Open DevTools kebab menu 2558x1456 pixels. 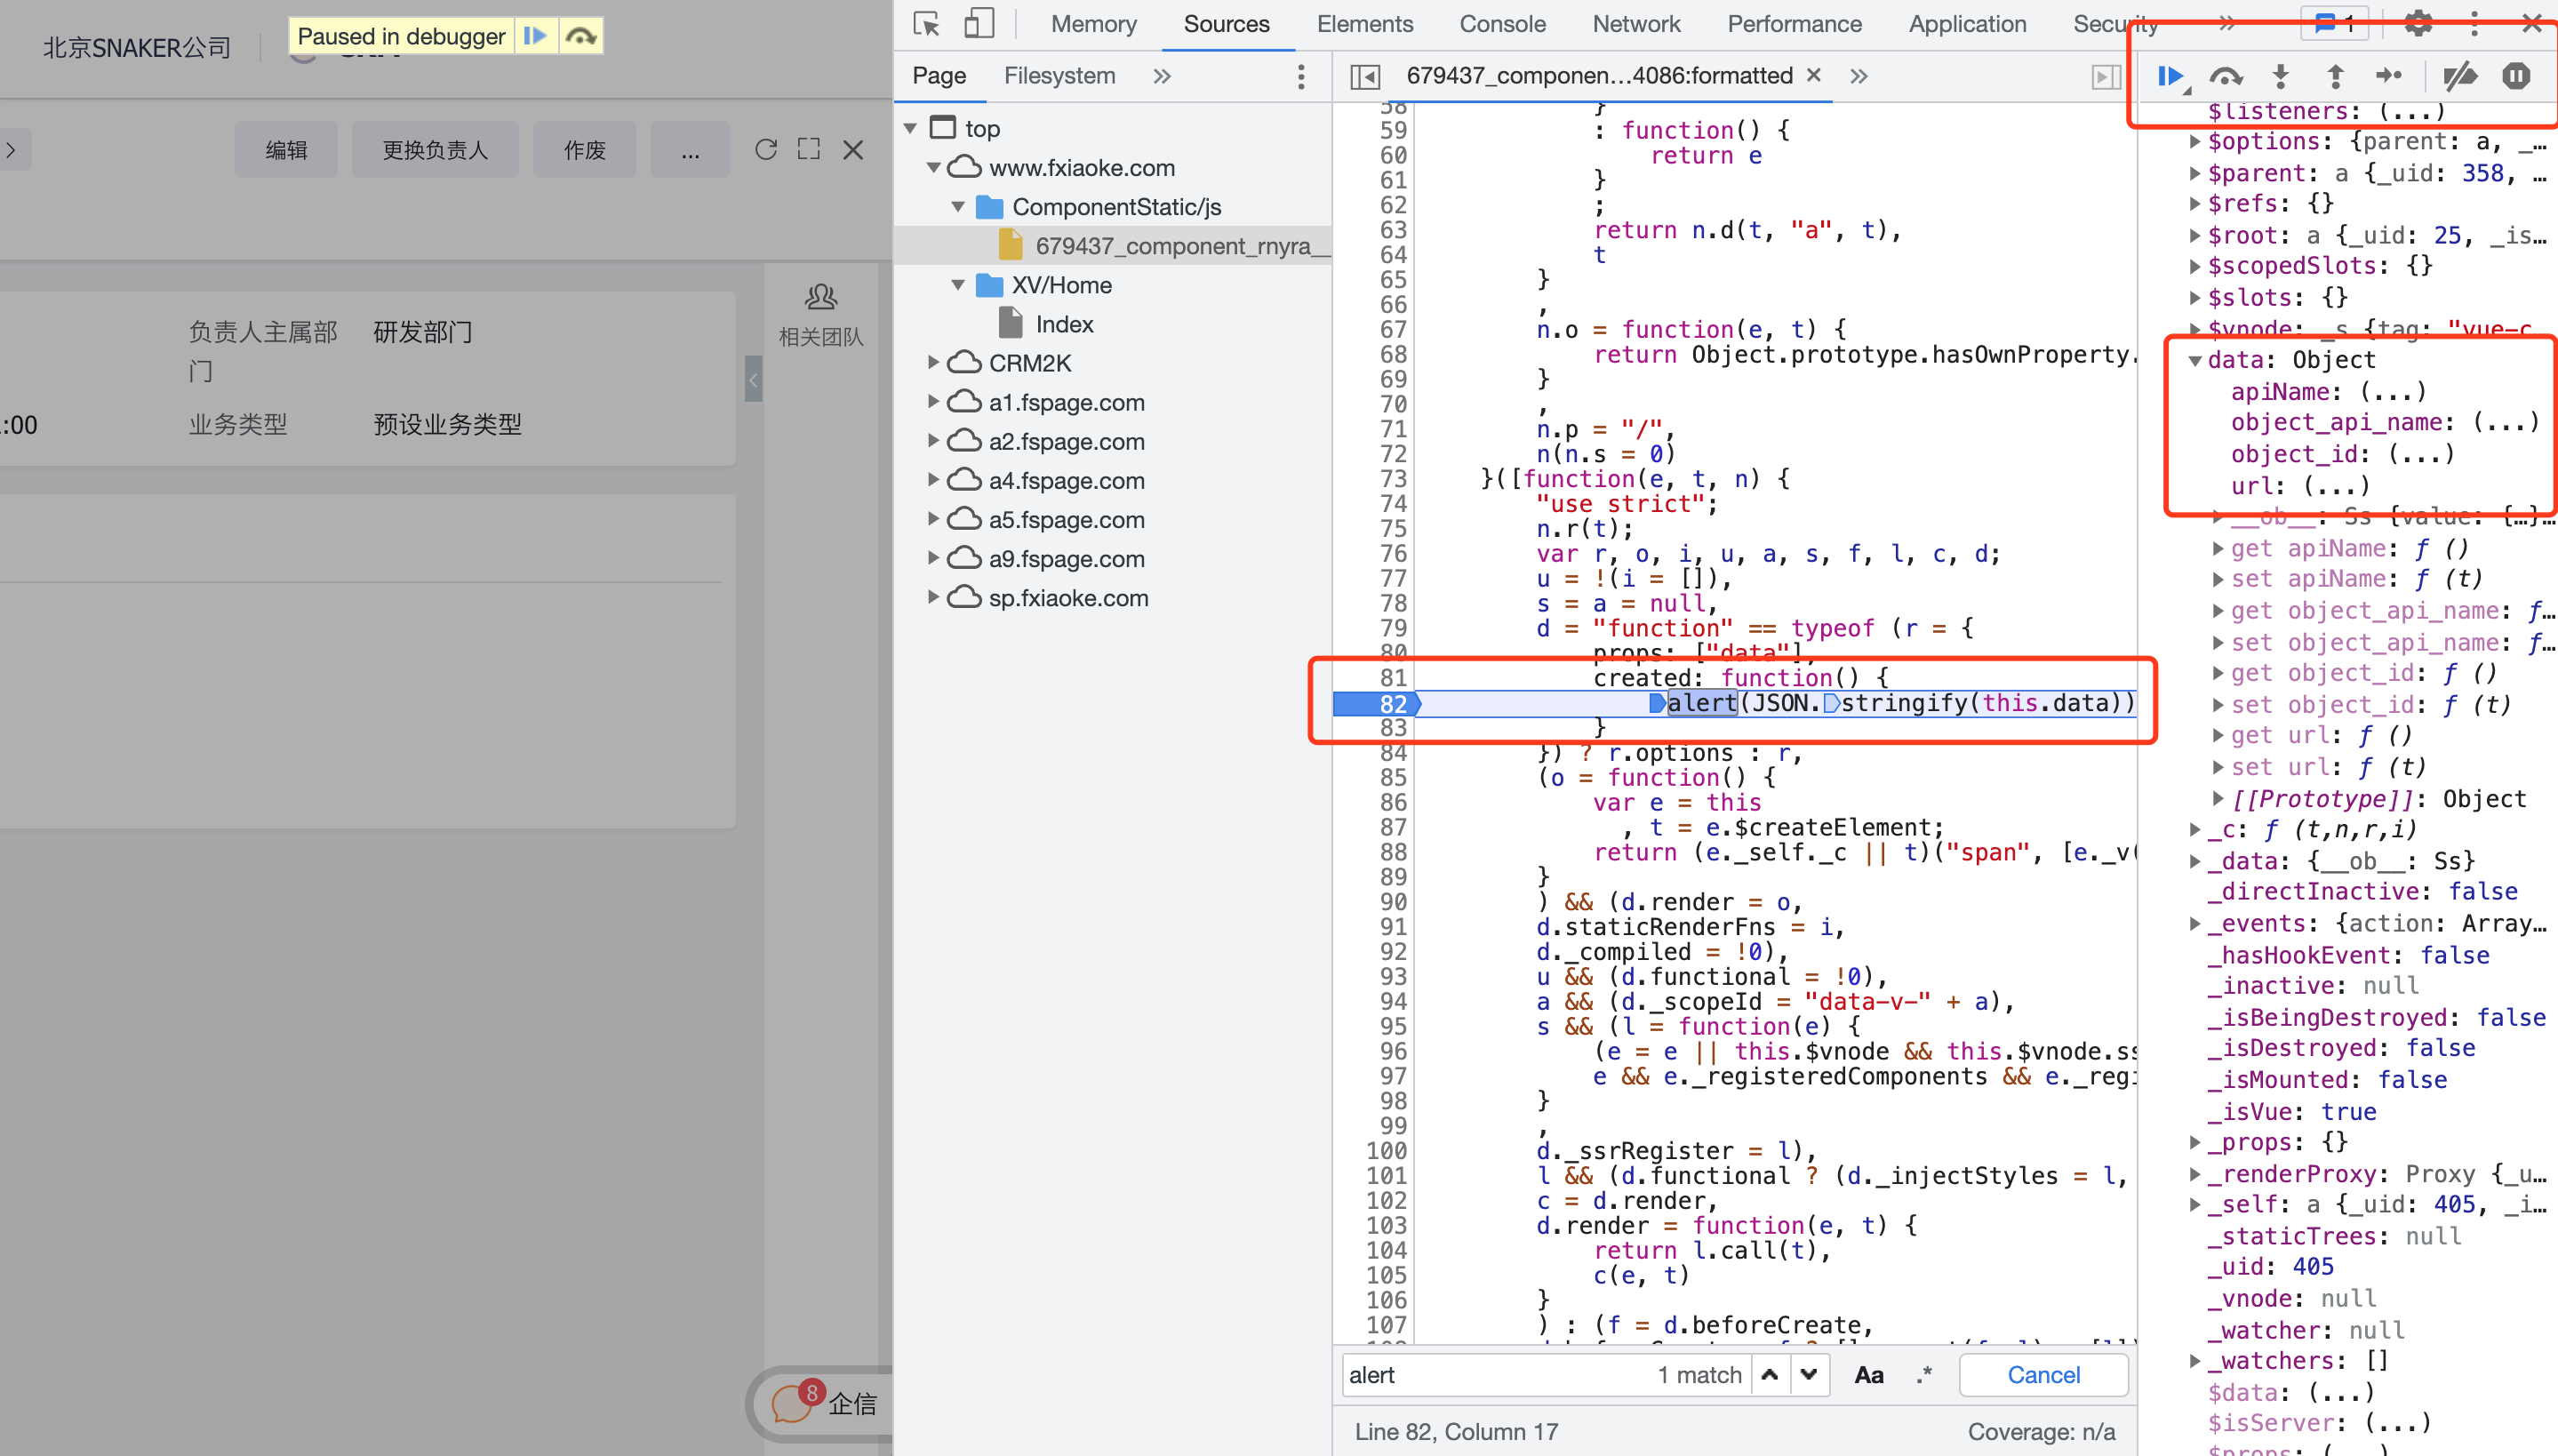click(x=2474, y=23)
